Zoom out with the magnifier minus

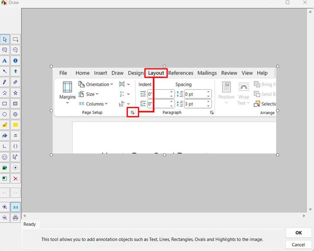coord(5,218)
